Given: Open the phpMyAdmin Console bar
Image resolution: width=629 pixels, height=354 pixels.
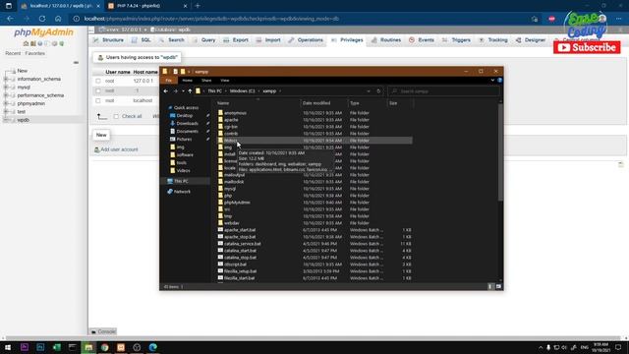Looking at the screenshot, I should [103, 331].
